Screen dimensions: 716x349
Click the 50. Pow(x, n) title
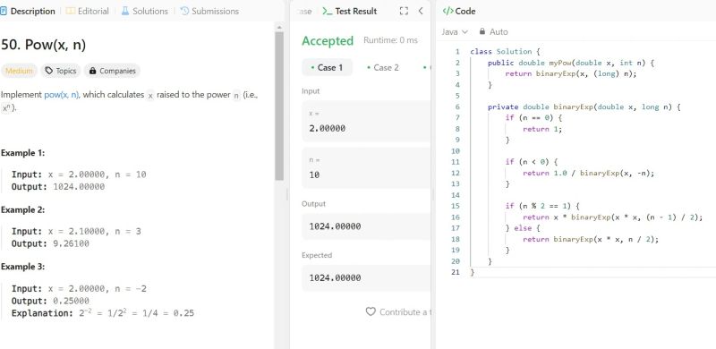43,45
